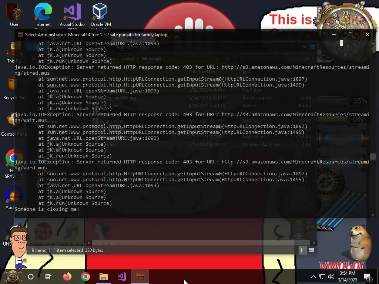379x284 pixels.
Task: Close the Minecraft console window
Action: click(368, 34)
